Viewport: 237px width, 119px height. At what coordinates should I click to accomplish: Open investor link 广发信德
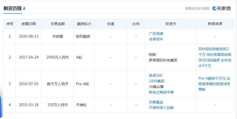[x=156, y=34]
